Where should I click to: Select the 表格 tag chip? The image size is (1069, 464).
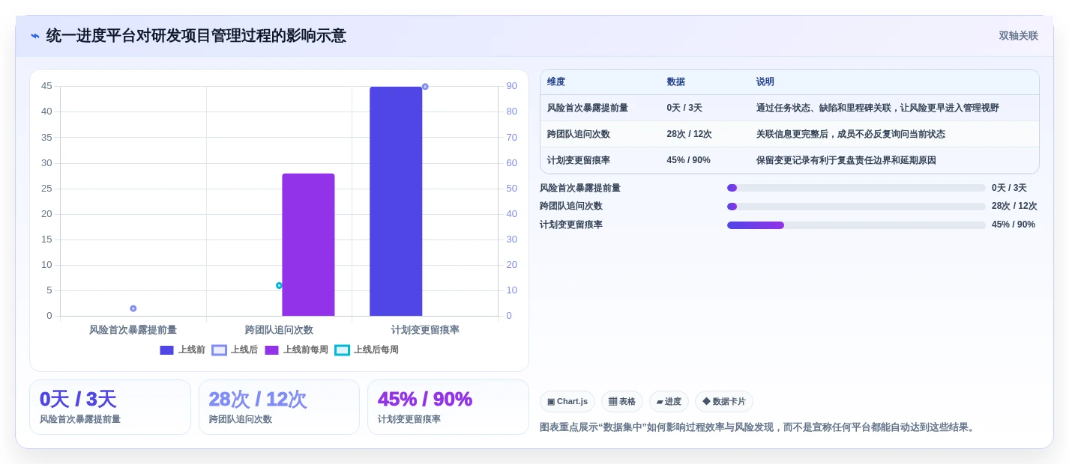coord(622,402)
